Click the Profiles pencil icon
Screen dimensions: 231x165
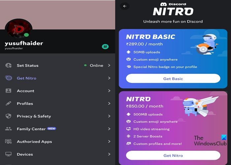(8, 103)
